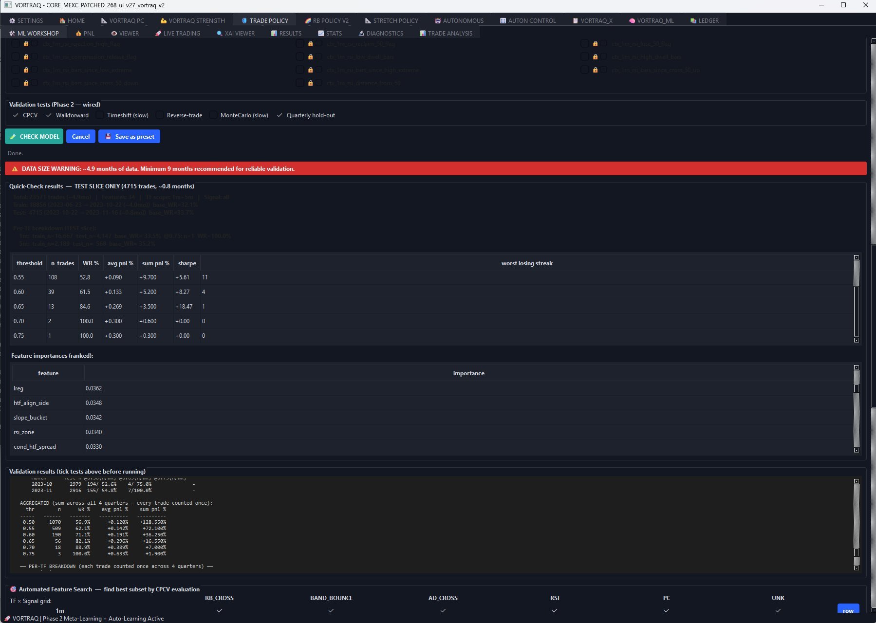Viewport: 876px width, 623px height.
Task: Toggle the 1m PC grid checkmark
Action: (x=667, y=610)
